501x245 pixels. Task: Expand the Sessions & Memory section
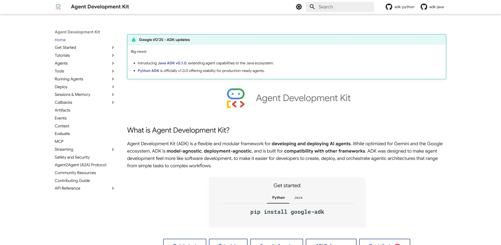click(x=113, y=95)
